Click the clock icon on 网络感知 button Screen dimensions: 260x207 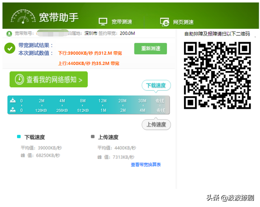coord(19,79)
